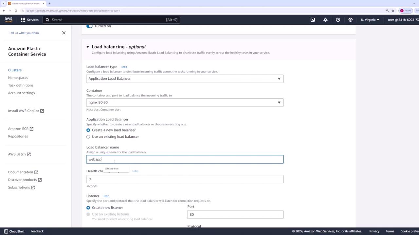Open the user account menu
Screen dimensions: 419x235
403,20
